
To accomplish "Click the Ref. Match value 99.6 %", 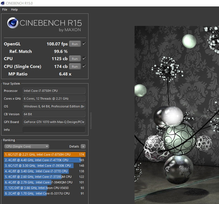I will tap(61, 51).
